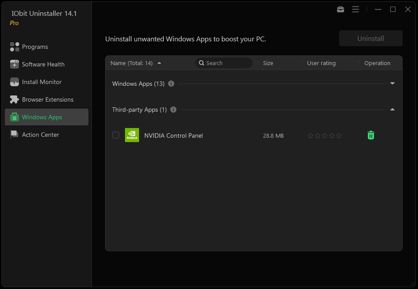Screen dimensions: 418x289
Task: Open the hamburger options menu
Action: click(x=356, y=9)
